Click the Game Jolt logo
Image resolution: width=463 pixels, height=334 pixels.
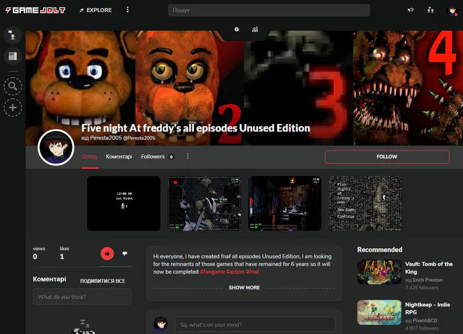tap(35, 10)
